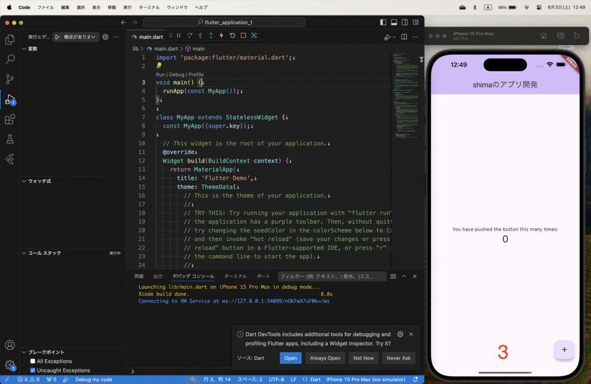Dismiss the Dart DevTools notification
591x384 pixels.
click(x=411, y=334)
